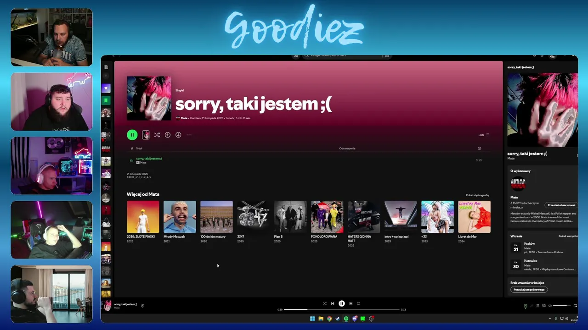The width and height of the screenshot is (588, 330).
Task: Open Google Chrome from the taskbar
Action: point(329,319)
